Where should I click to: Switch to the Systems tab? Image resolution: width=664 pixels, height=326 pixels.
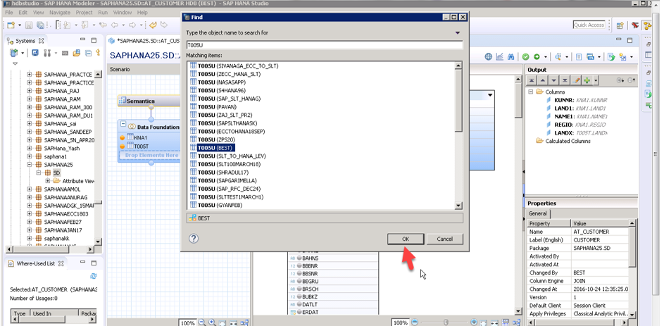point(25,41)
